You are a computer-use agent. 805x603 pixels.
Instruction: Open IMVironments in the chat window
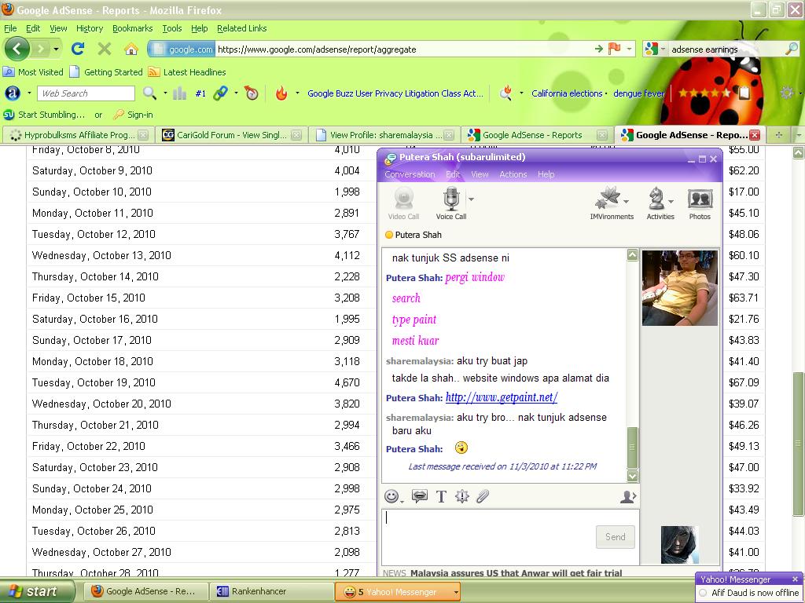[x=612, y=203]
